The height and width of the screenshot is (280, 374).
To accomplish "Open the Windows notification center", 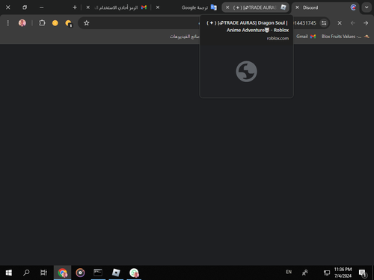I will coord(363,273).
